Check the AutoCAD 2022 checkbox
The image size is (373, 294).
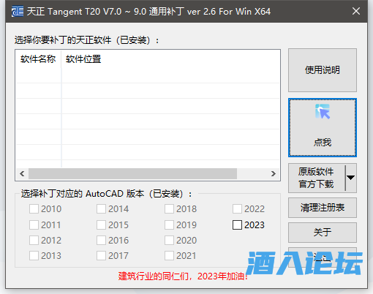237,209
